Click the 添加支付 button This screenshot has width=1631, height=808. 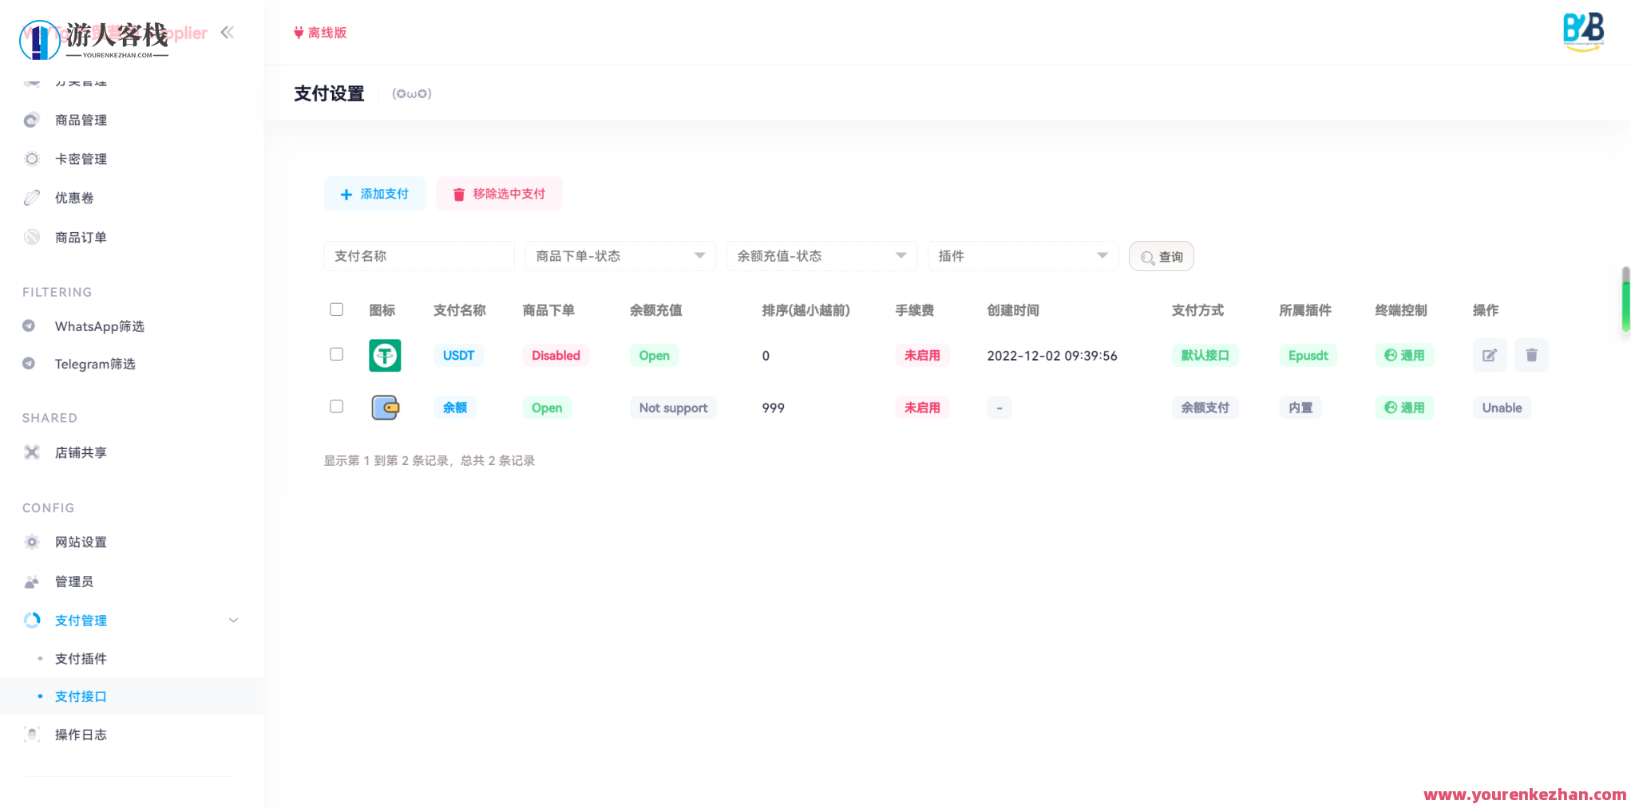374,193
